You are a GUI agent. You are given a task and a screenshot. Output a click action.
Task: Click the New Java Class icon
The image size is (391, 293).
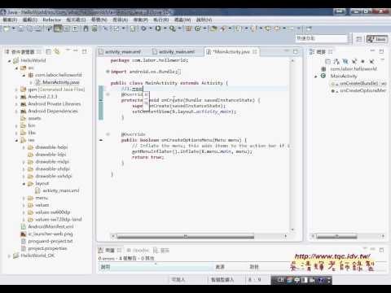pos(198,28)
